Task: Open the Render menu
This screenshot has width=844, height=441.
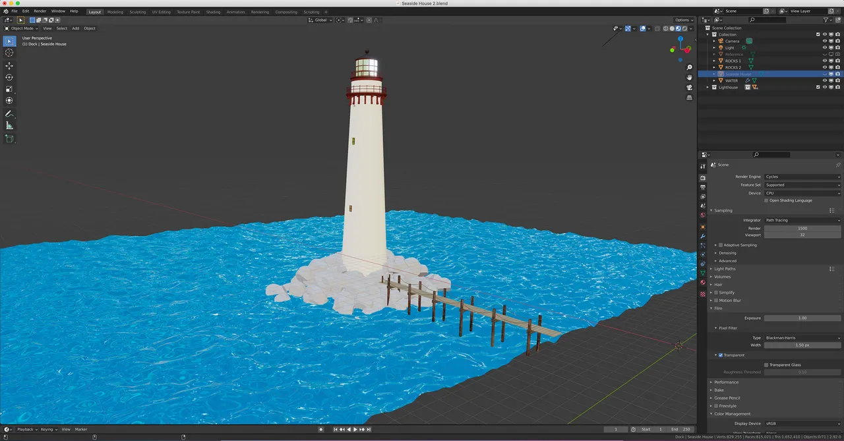Action: [40, 11]
